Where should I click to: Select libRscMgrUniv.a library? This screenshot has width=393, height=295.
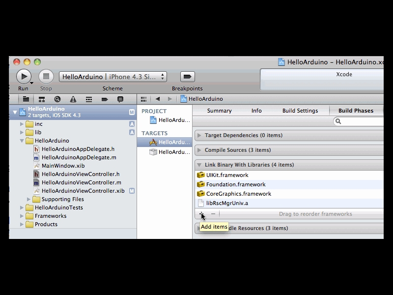pyautogui.click(x=289, y=203)
